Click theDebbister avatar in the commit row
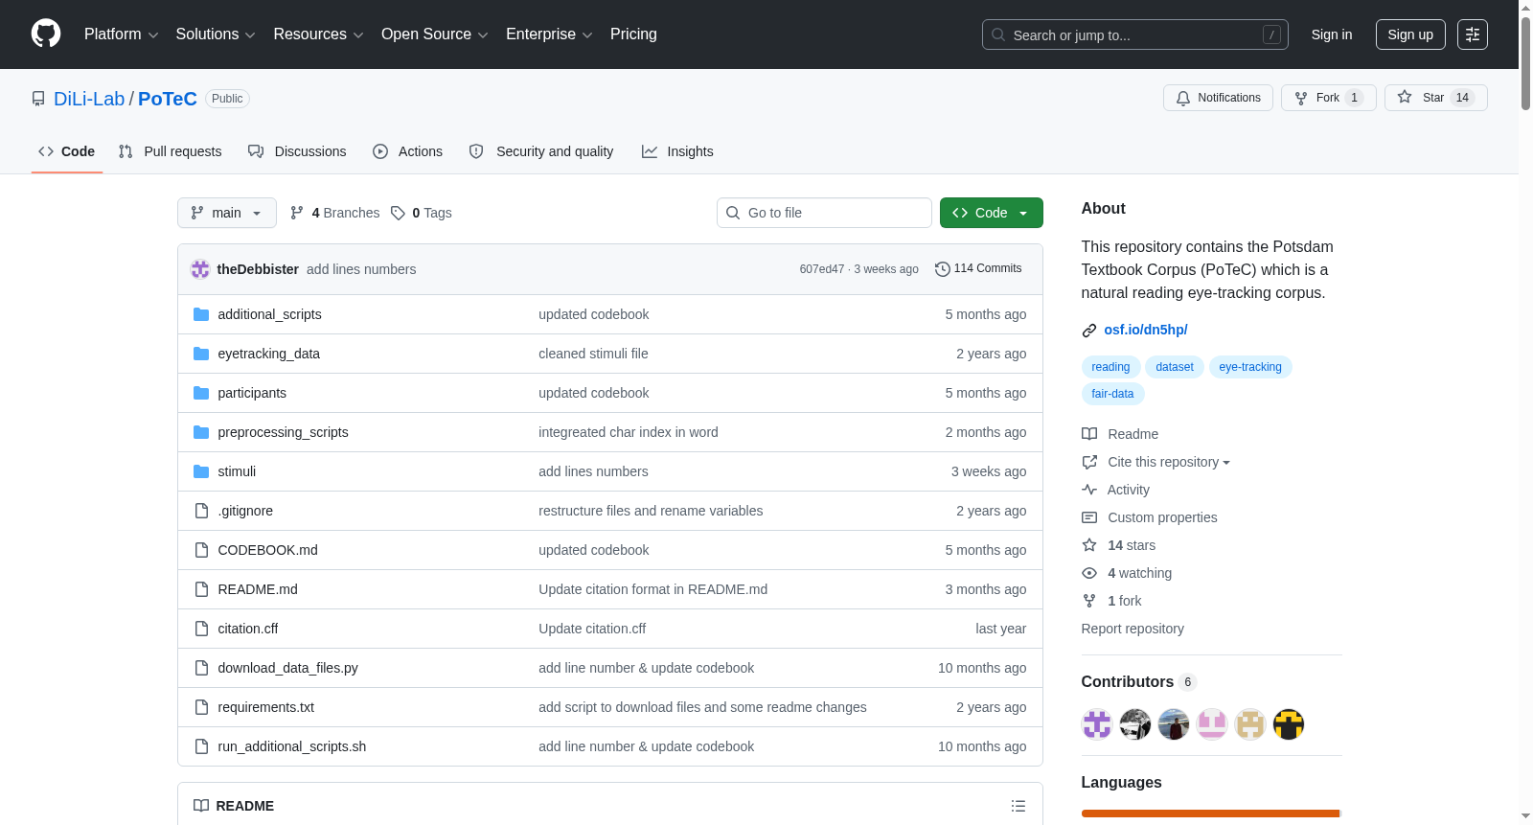 [200, 269]
